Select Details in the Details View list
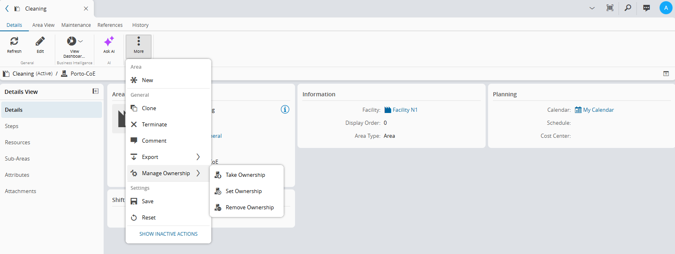The width and height of the screenshot is (675, 254). click(x=52, y=110)
